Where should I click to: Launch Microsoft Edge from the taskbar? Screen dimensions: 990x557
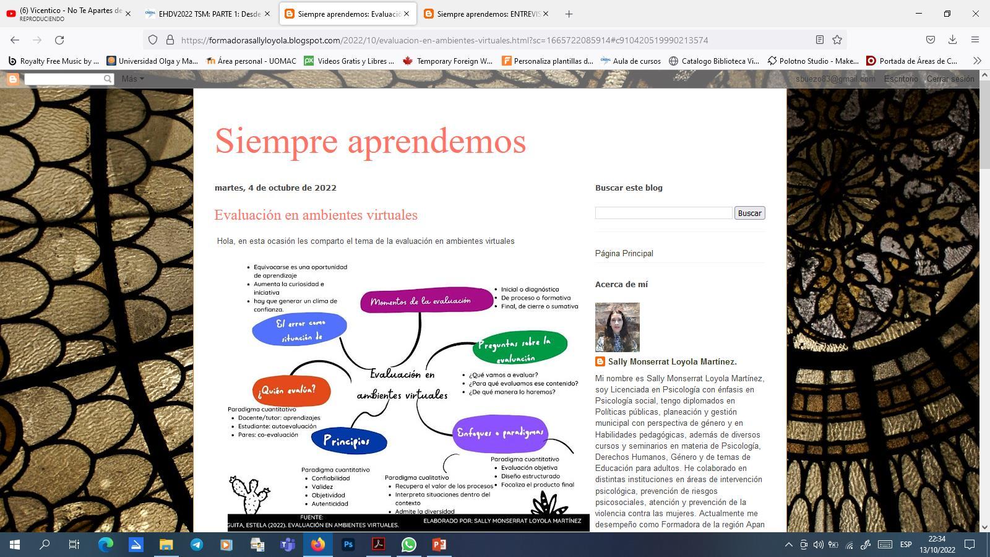pos(106,545)
